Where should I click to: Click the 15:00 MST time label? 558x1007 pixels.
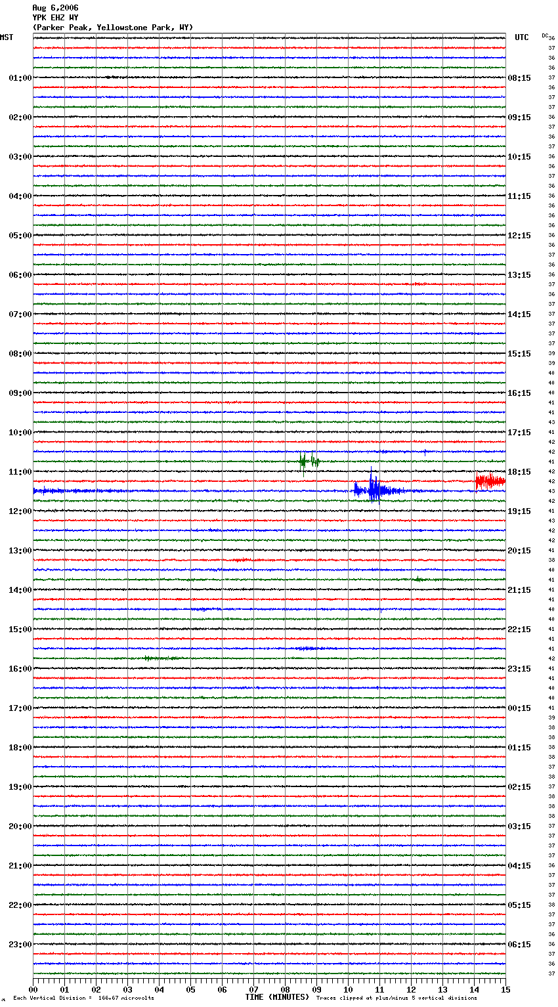coord(20,630)
